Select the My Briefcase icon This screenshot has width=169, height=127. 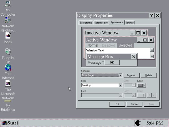click(x=8, y=101)
